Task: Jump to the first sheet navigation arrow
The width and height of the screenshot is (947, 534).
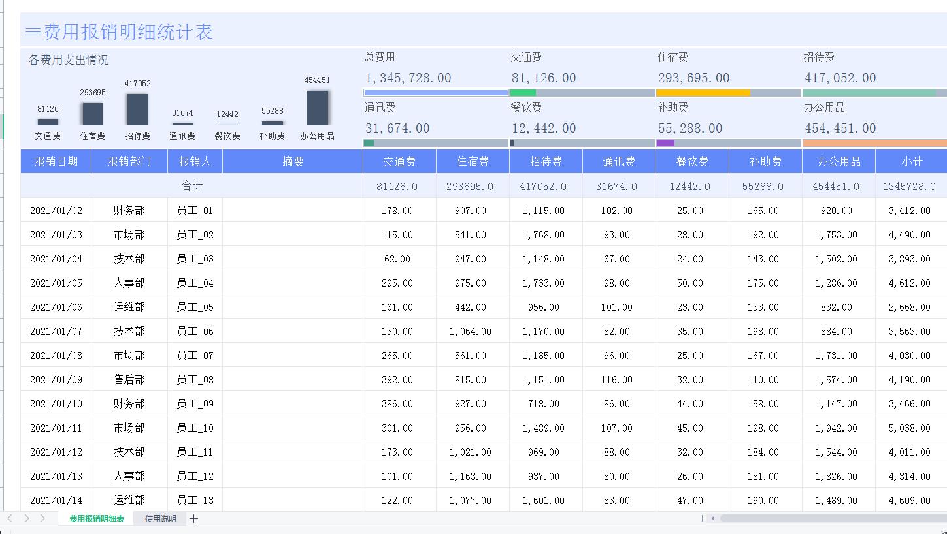Action: (x=9, y=519)
